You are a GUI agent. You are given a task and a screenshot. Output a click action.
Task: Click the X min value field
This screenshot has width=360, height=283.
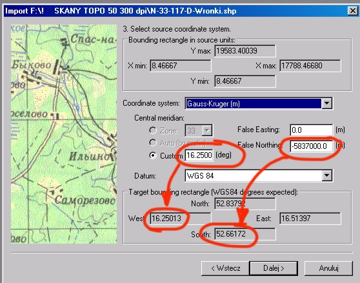click(181, 66)
